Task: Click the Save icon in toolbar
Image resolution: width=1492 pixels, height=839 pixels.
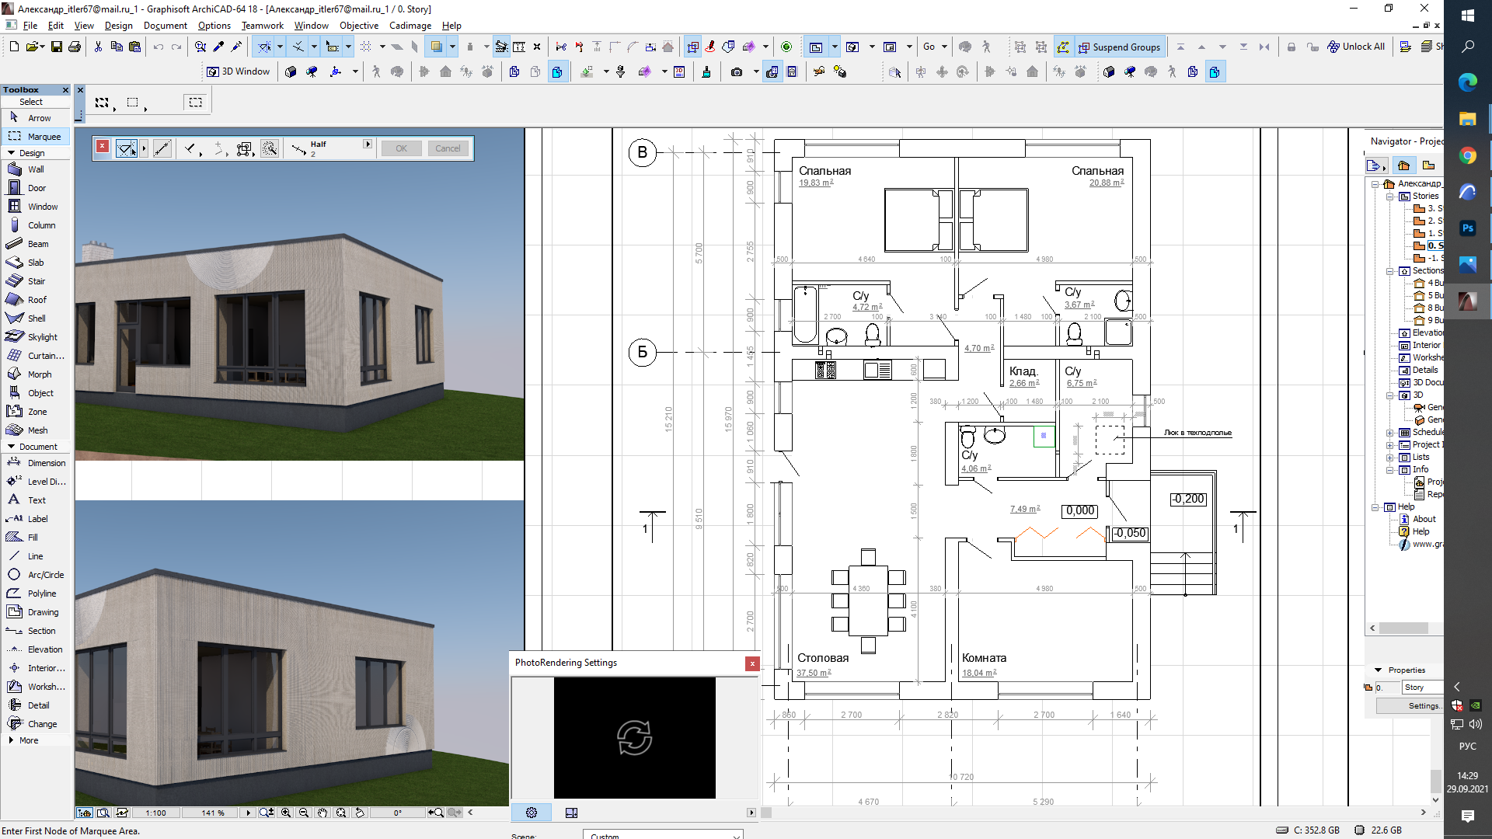Action: pos(57,47)
